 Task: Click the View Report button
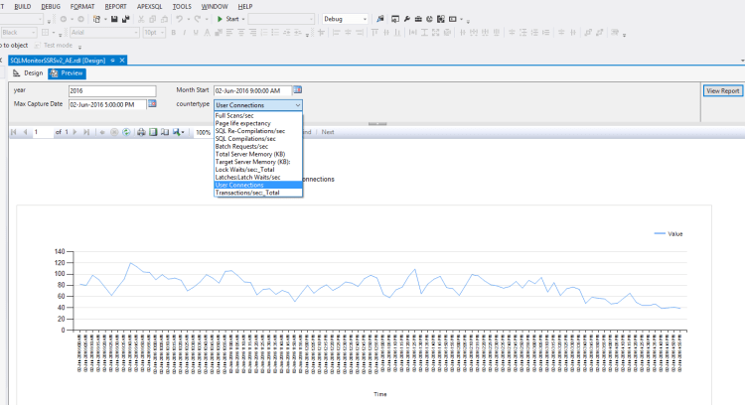(x=722, y=91)
